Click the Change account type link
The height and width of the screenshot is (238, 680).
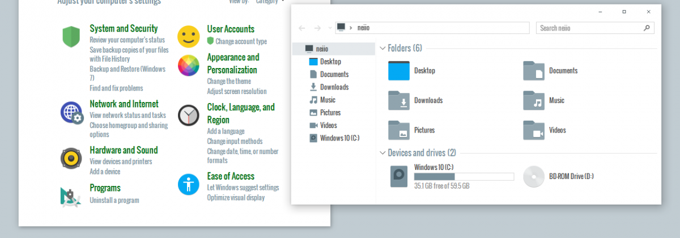241,41
